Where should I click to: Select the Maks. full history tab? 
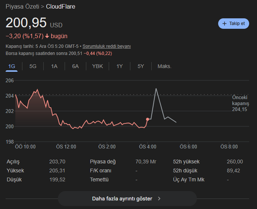pos(164,66)
